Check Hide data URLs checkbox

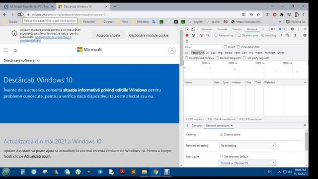(x=238, y=47)
